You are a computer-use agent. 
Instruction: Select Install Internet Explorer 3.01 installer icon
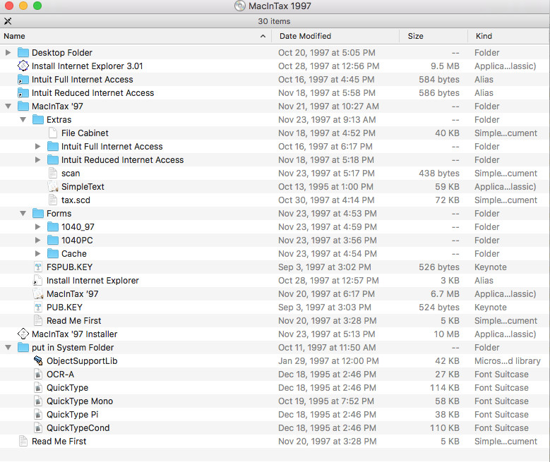coord(23,66)
